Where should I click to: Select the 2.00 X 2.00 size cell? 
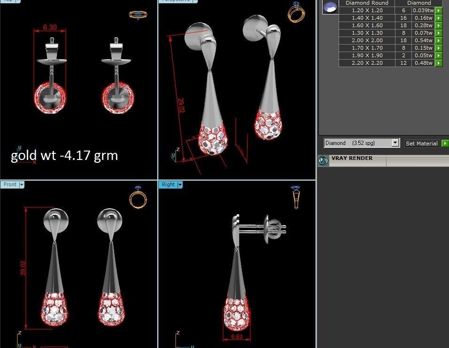point(367,40)
